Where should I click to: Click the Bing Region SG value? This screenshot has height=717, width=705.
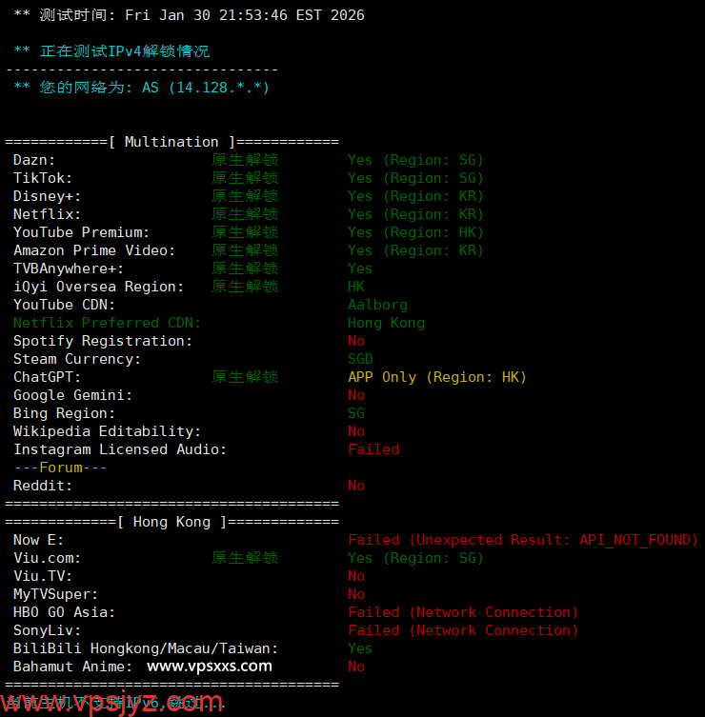pos(355,413)
